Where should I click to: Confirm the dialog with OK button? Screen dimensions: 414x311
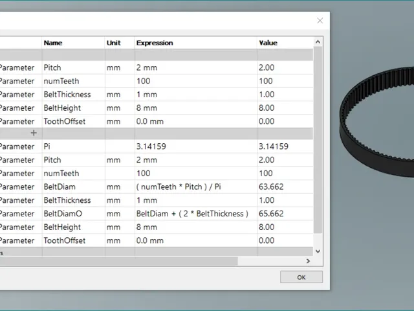pyautogui.click(x=301, y=277)
